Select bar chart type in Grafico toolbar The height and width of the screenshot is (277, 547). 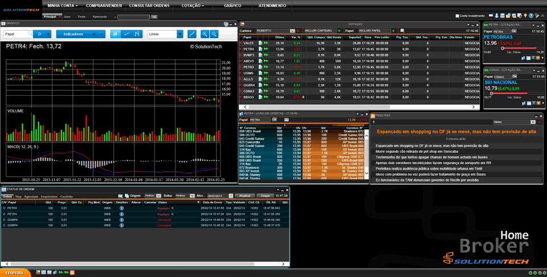tap(137, 34)
